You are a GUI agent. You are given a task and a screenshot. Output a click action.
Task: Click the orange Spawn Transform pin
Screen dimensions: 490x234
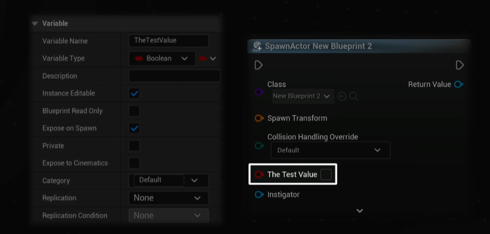click(x=259, y=119)
